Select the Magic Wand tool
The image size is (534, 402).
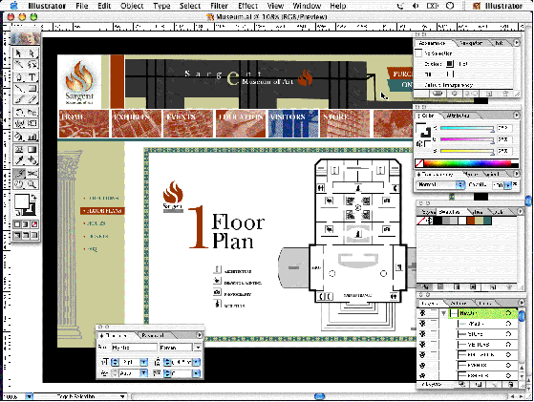19,65
